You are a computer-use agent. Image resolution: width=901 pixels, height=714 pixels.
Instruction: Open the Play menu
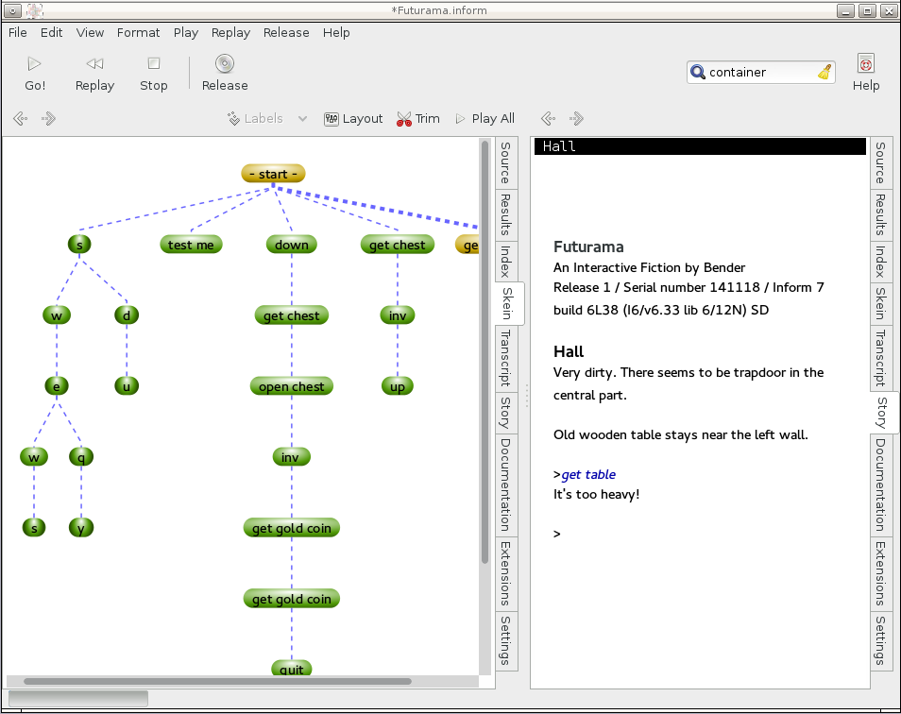click(186, 33)
